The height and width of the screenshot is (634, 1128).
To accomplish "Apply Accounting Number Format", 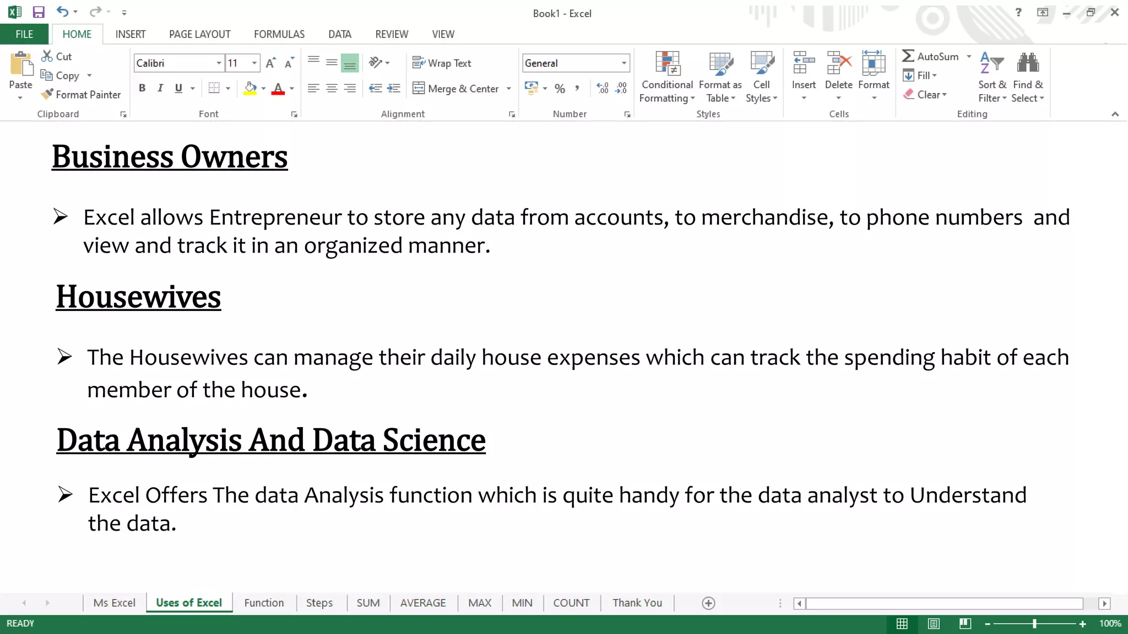I will coord(532,88).
